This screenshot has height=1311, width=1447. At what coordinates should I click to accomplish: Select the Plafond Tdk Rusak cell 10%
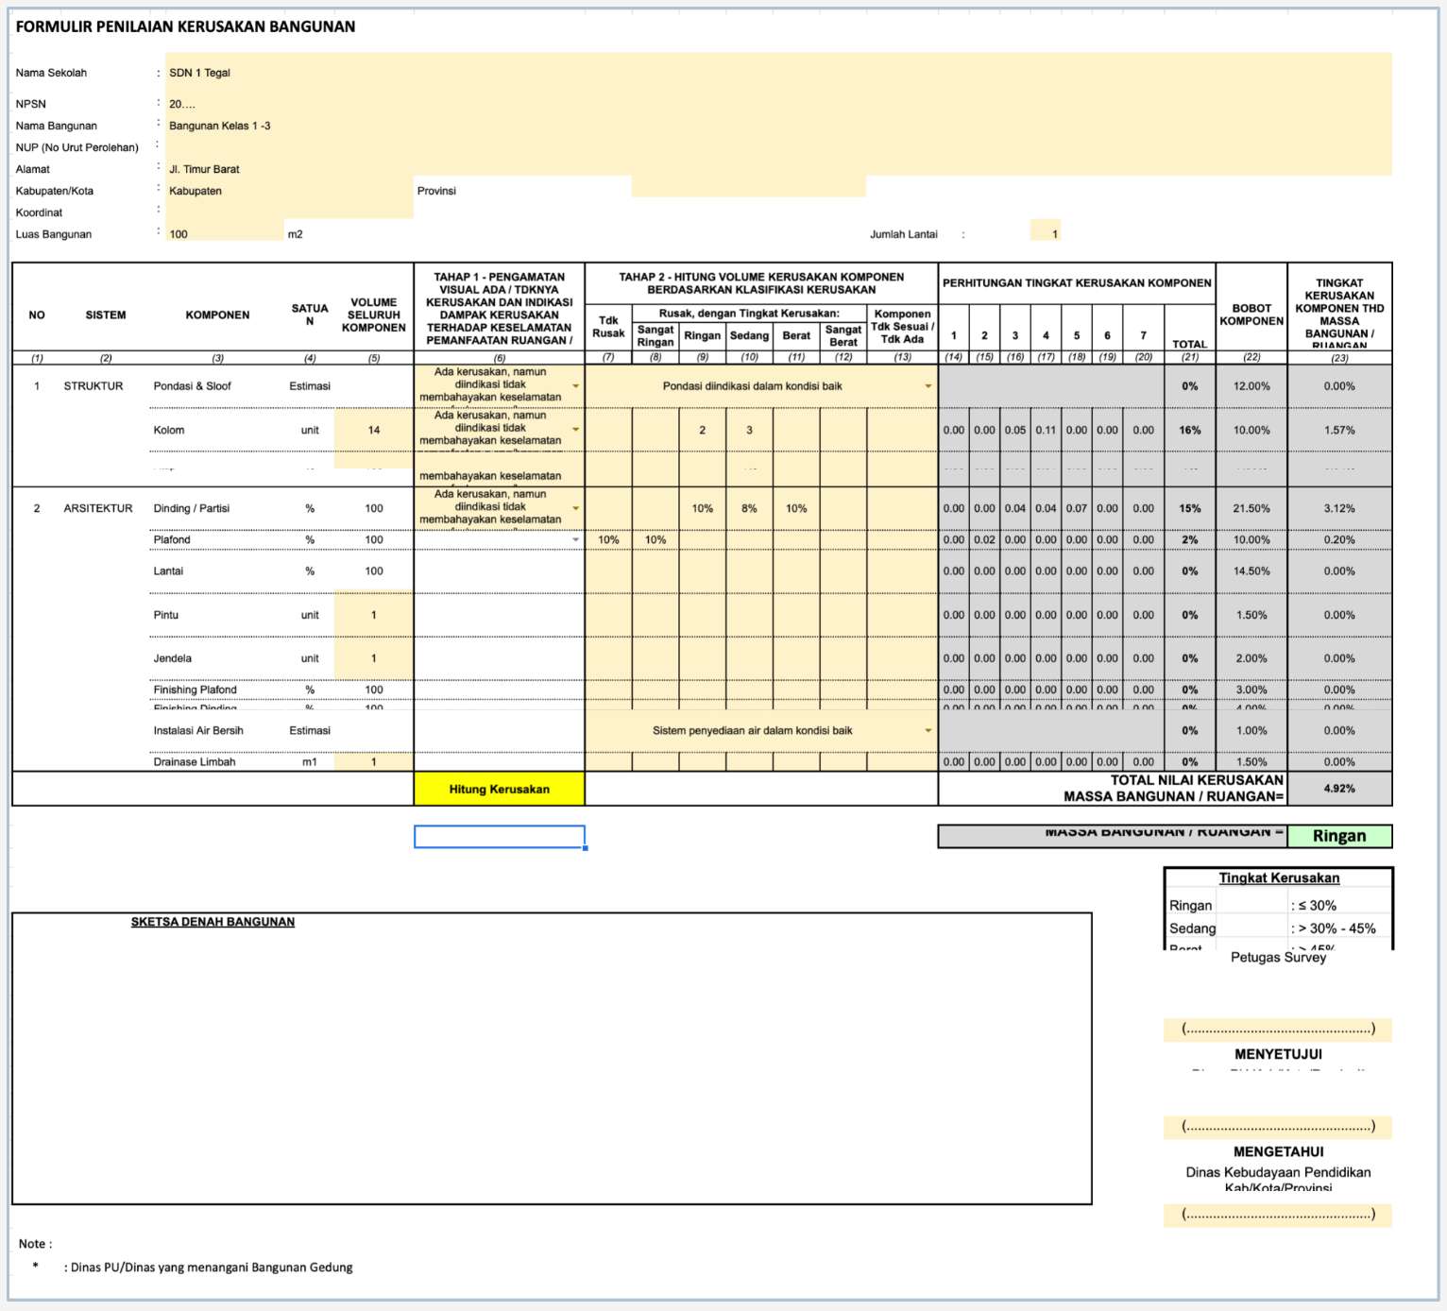click(x=608, y=540)
